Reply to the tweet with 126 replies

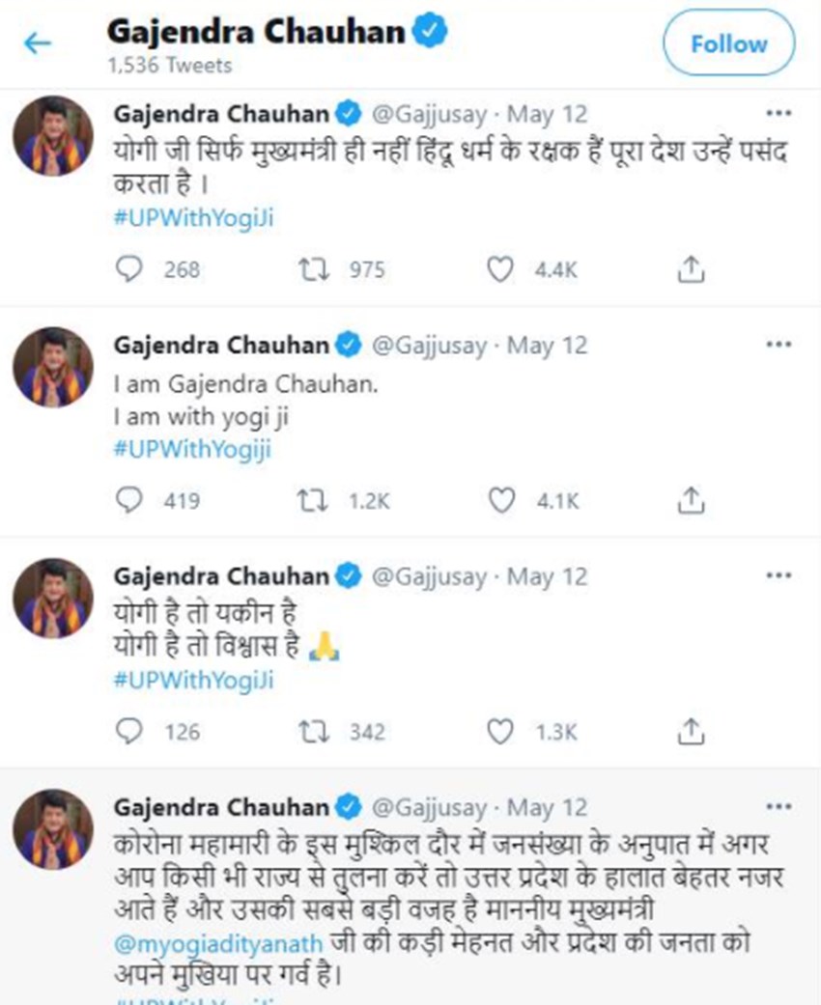(x=128, y=731)
